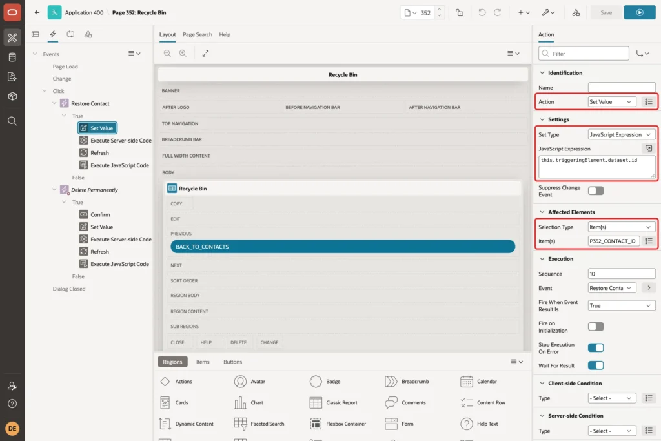Zoom in the layout view
Image resolution: width=661 pixels, height=441 pixels.
(183, 53)
